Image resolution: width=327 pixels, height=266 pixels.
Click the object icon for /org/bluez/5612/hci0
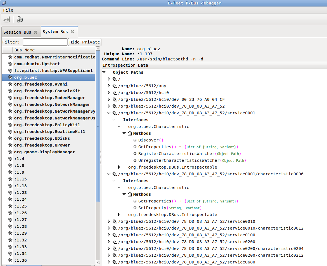pyautogui.click(x=114, y=93)
